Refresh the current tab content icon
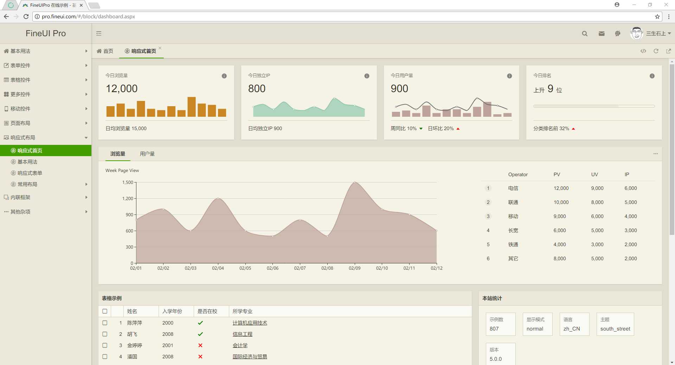 point(656,51)
